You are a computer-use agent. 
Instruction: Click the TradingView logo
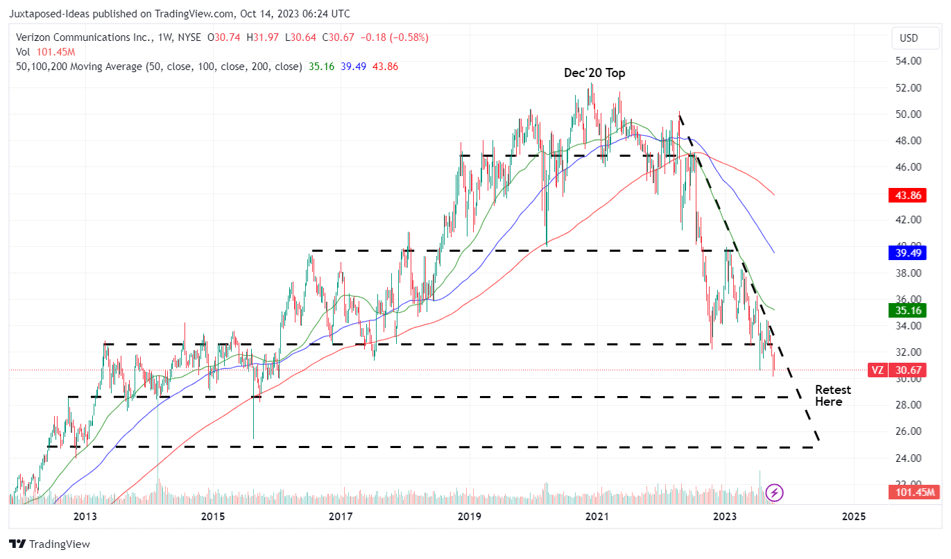tap(49, 544)
